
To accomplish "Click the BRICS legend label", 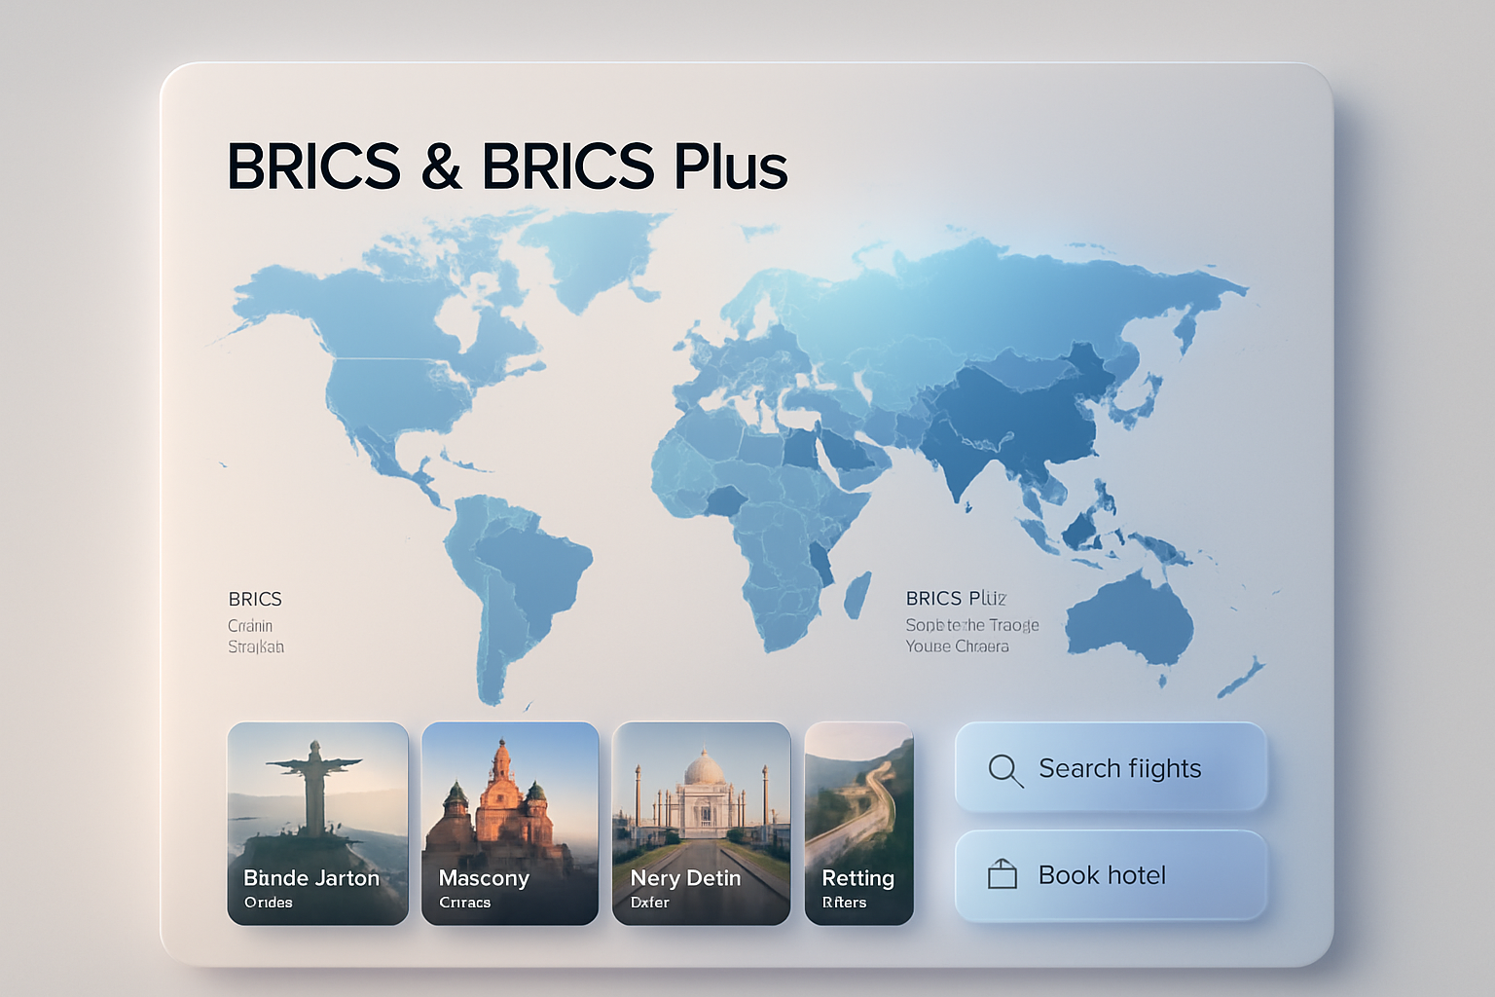I will tap(255, 598).
